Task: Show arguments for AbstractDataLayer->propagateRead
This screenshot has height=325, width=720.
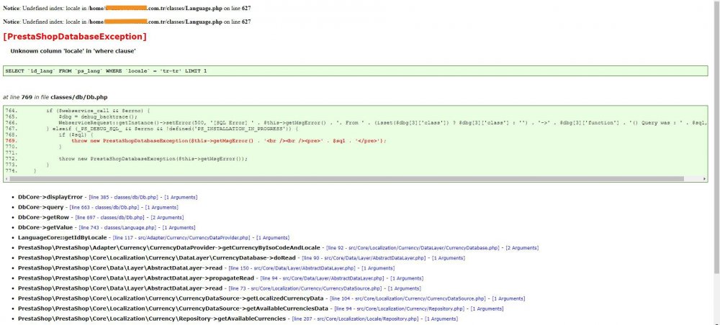Action: (407, 278)
